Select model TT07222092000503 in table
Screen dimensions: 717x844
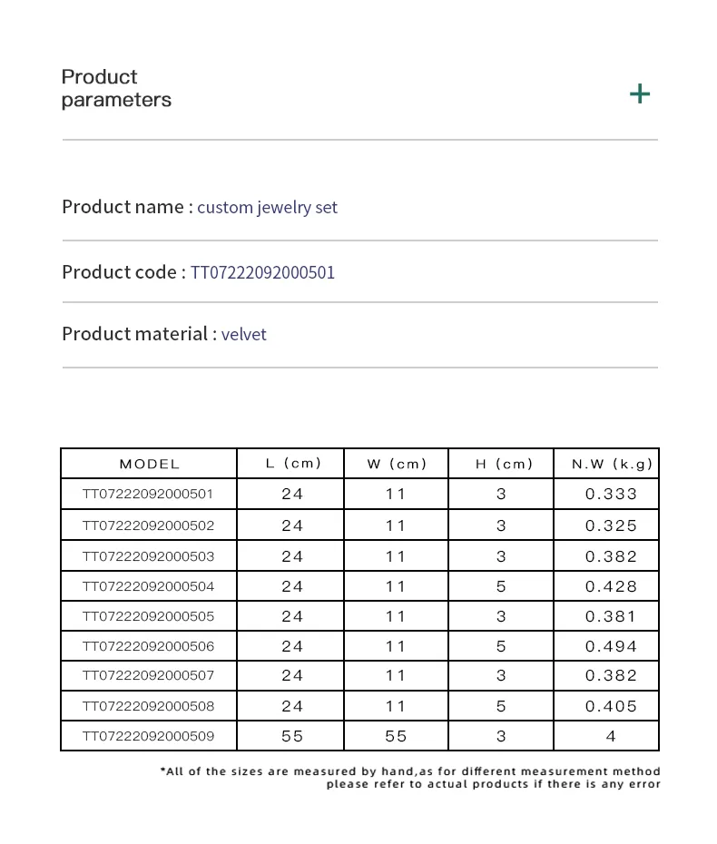148,556
